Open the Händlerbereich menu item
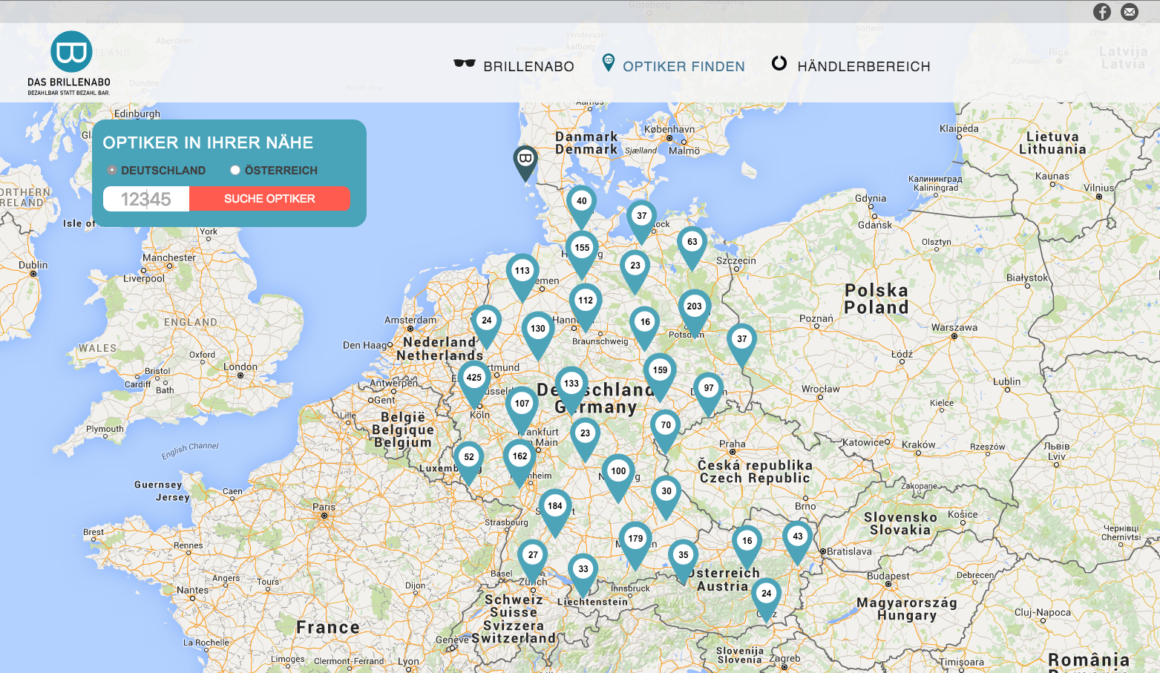This screenshot has width=1160, height=673. [x=851, y=65]
